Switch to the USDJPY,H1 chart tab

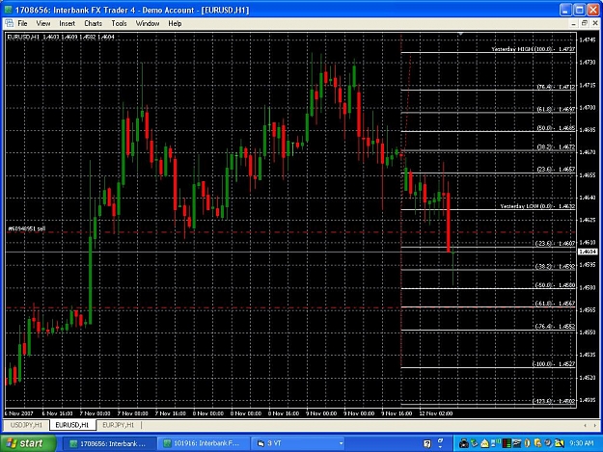click(x=26, y=425)
